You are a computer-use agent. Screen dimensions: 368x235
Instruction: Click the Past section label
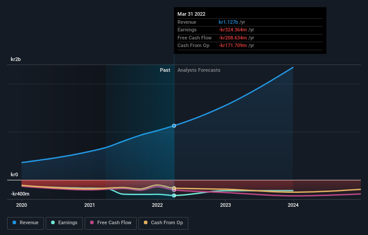[165, 70]
